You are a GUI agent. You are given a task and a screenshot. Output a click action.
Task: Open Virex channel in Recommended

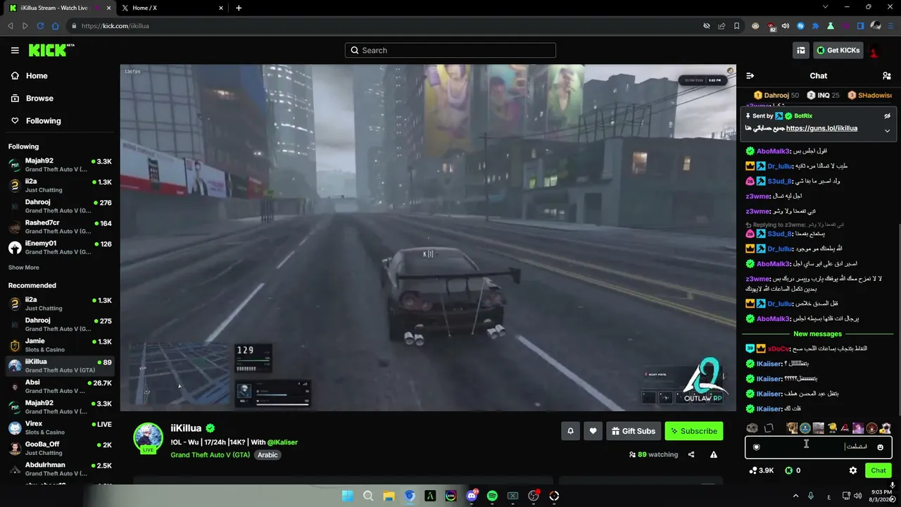click(60, 427)
